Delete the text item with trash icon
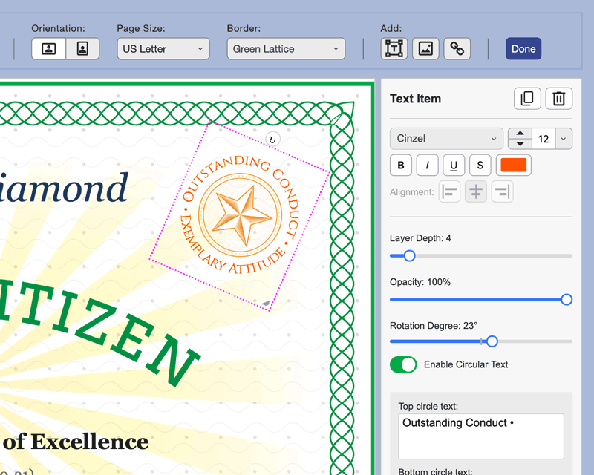Viewport: 594px width, 475px height. [559, 99]
